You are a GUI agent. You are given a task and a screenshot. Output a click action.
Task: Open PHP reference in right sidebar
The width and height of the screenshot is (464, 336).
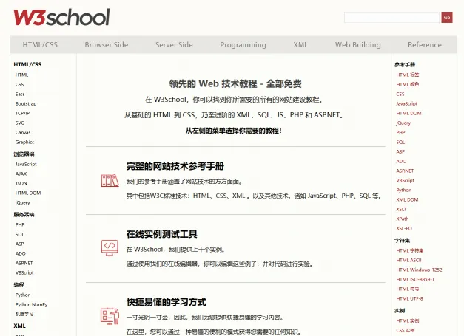tap(400, 132)
